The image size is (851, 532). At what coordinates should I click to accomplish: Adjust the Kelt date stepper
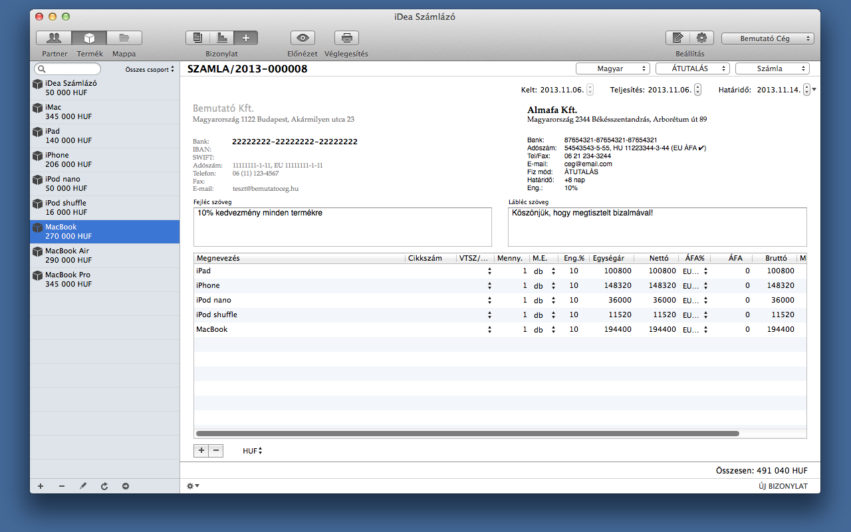click(590, 90)
